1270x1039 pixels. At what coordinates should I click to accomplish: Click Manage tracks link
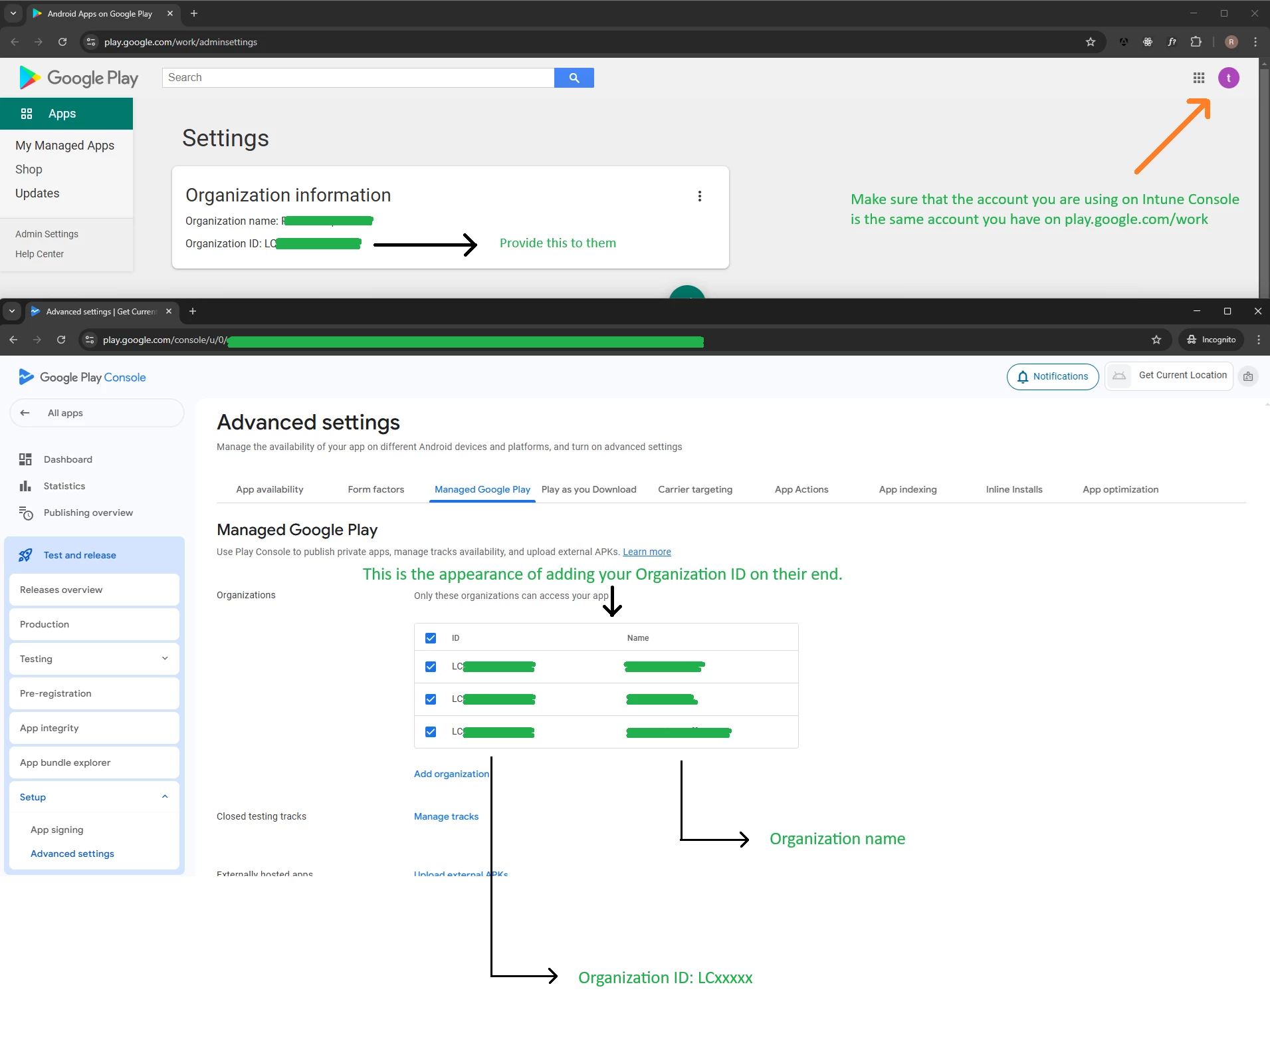point(446,816)
